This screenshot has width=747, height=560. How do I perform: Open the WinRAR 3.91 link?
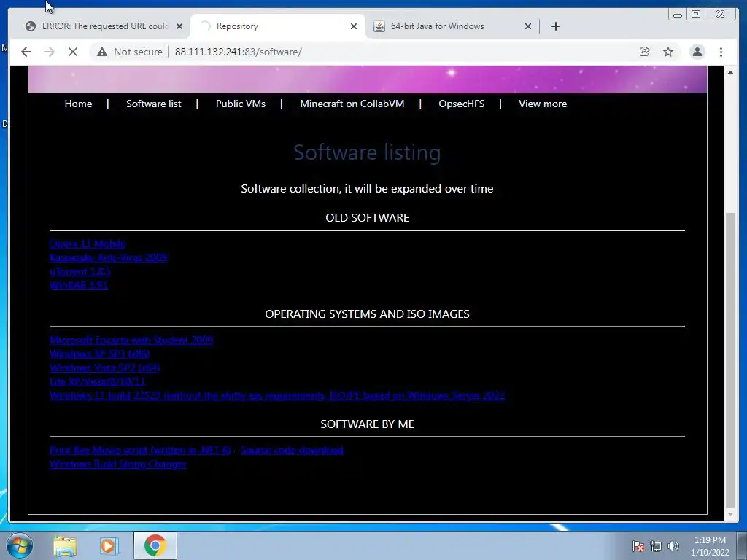click(x=79, y=285)
